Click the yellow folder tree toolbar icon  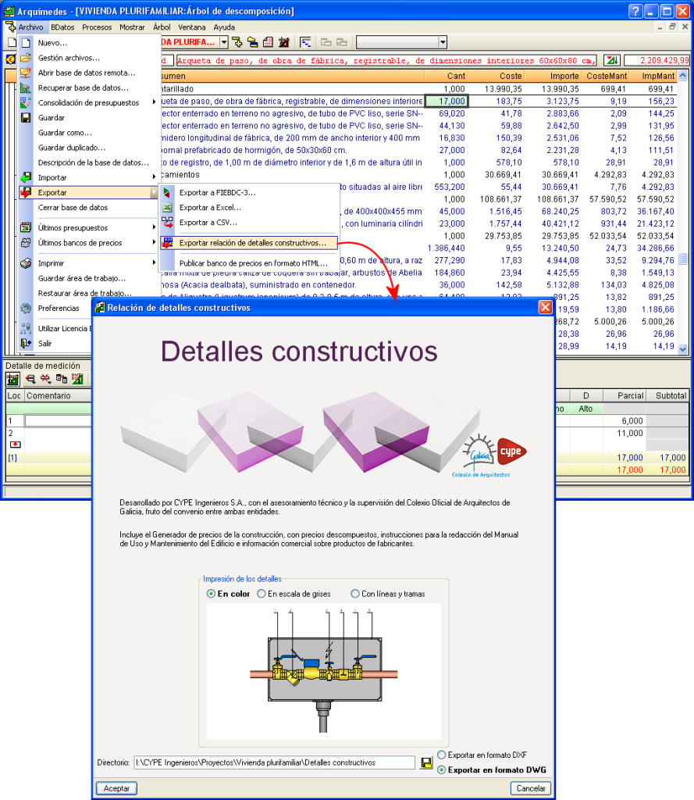(252, 42)
